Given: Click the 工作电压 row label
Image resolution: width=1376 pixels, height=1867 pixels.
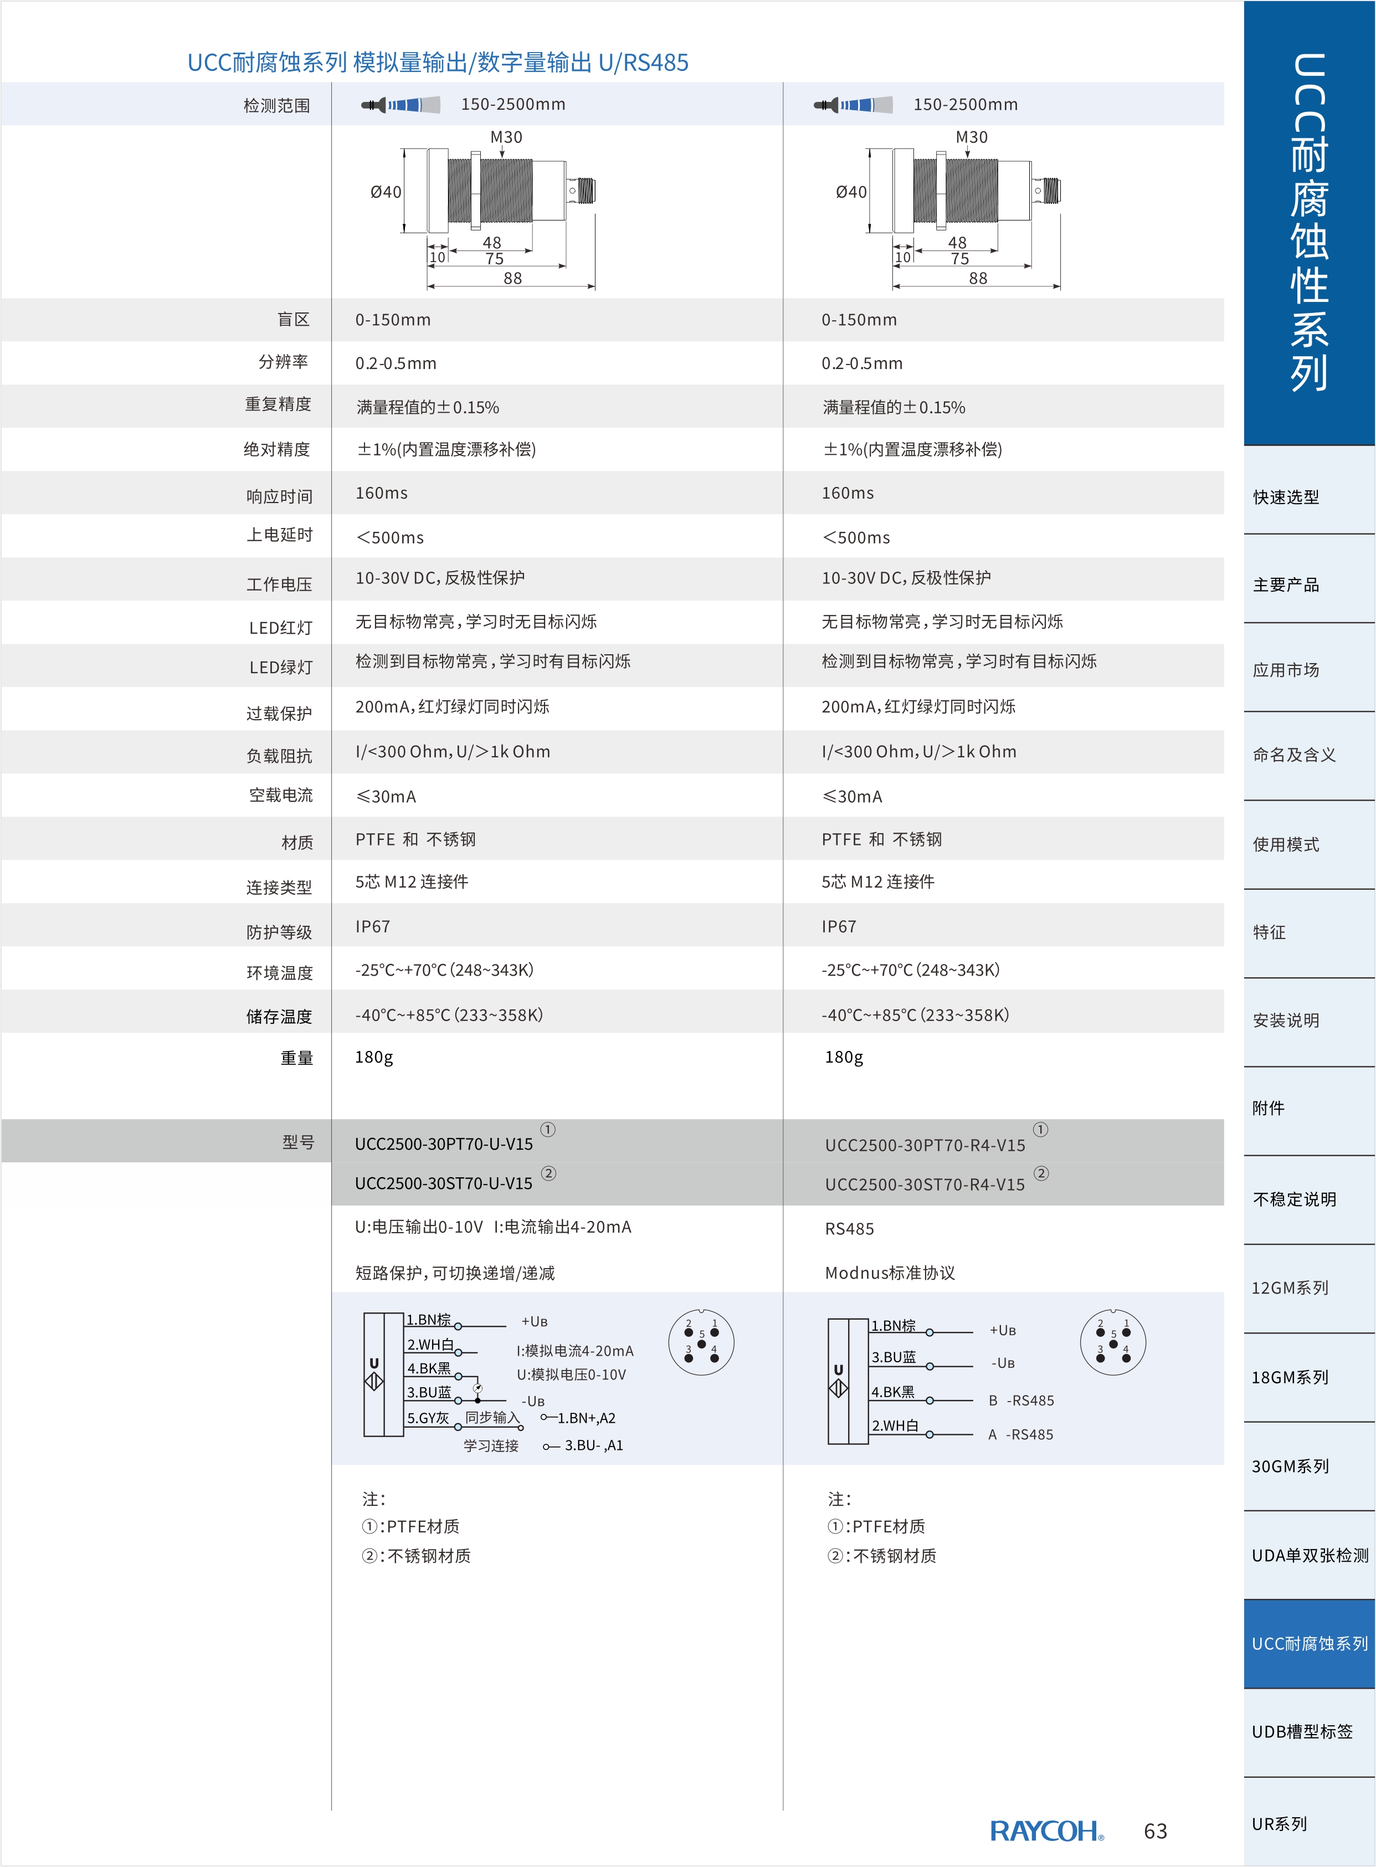Looking at the screenshot, I should tap(280, 585).
